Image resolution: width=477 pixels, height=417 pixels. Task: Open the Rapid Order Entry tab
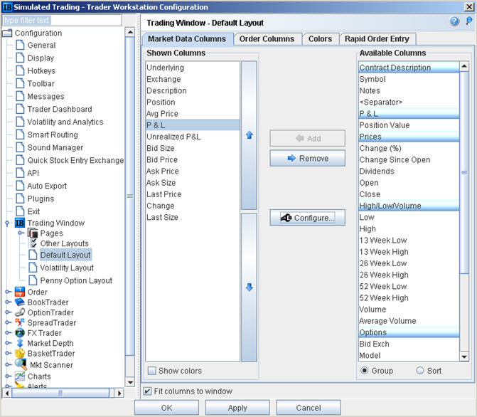click(377, 39)
